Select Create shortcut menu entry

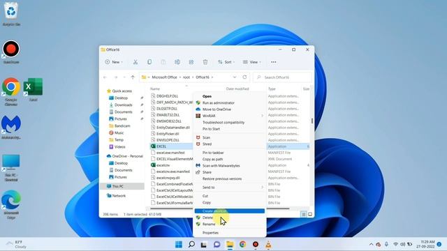(230, 211)
